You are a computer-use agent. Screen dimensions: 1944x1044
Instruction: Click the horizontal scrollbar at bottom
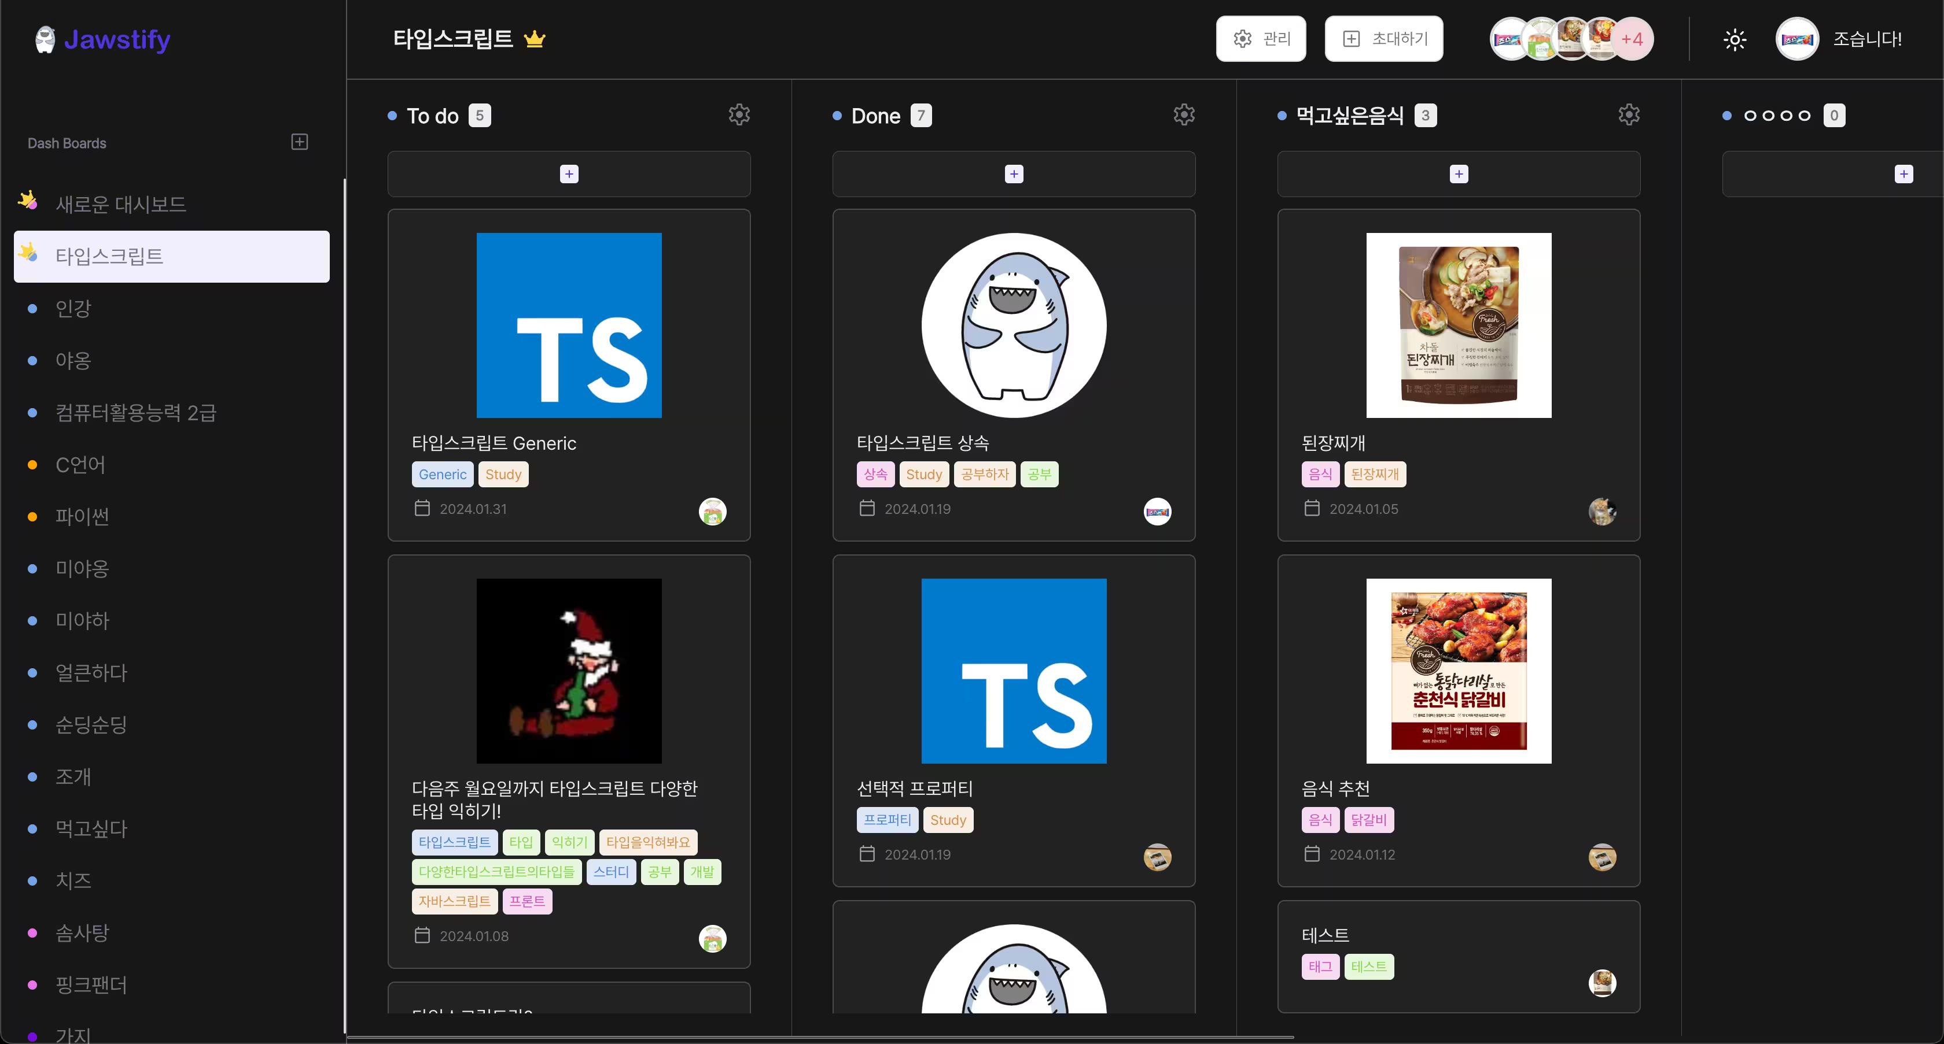[820, 1038]
